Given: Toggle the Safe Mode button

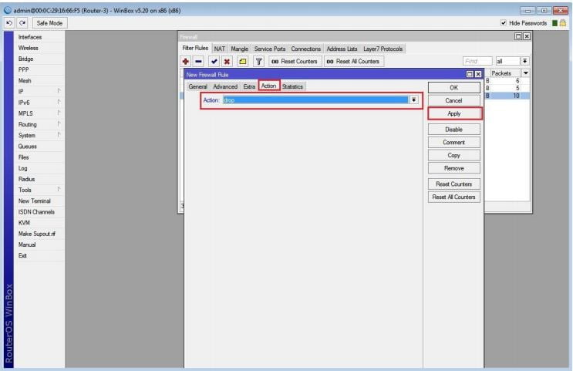Looking at the screenshot, I should (49, 23).
